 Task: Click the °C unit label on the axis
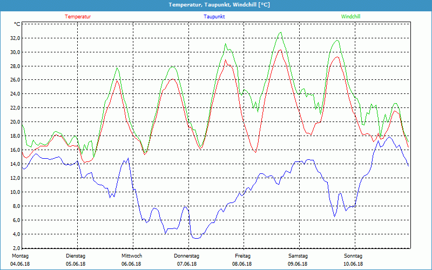coord(17,24)
